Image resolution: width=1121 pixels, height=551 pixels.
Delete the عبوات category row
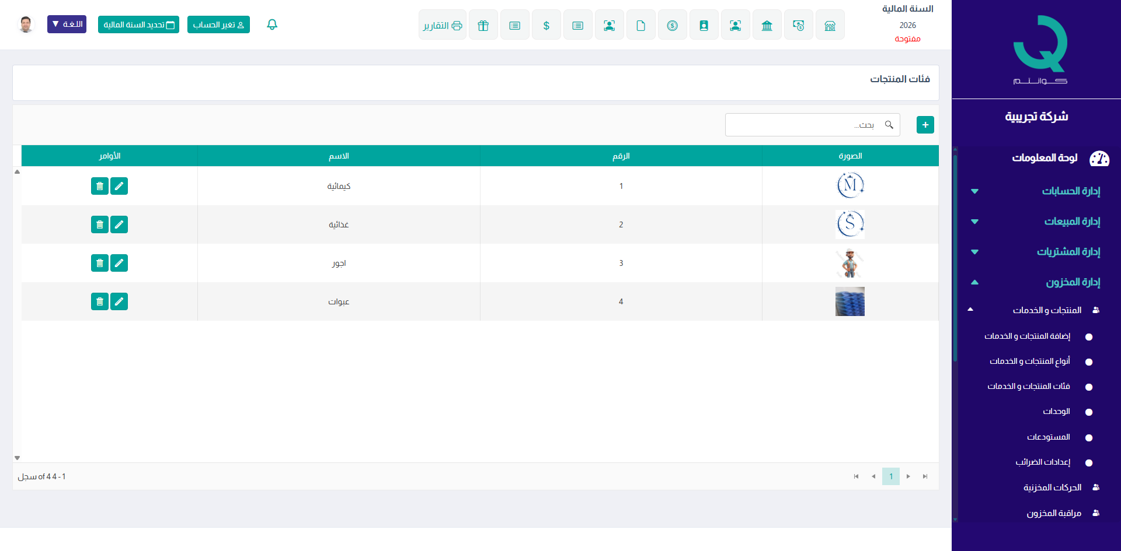[100, 301]
